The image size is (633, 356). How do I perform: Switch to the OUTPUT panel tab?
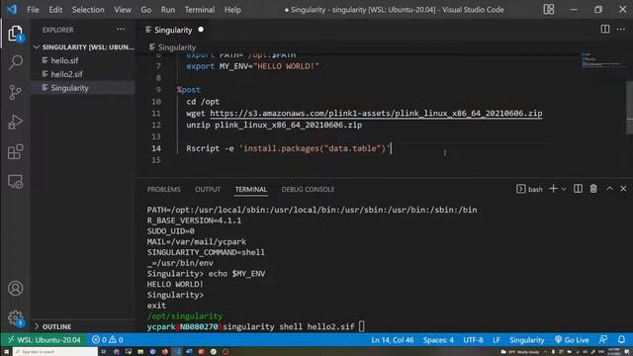[208, 189]
